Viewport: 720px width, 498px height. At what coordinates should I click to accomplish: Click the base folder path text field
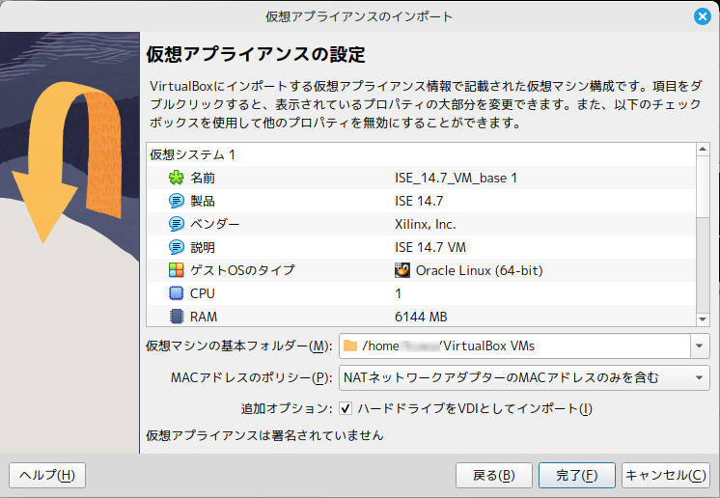[514, 346]
